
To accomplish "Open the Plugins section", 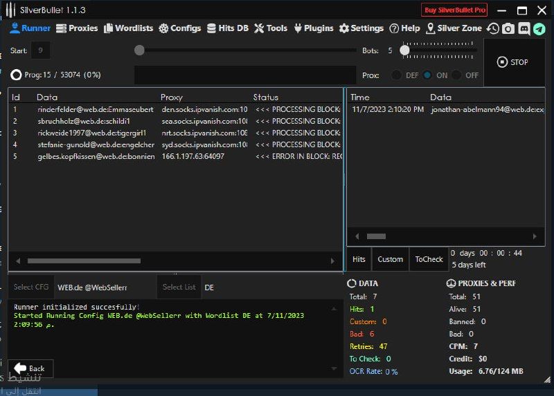I will click(x=314, y=28).
